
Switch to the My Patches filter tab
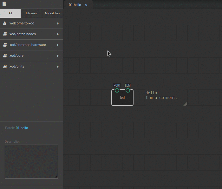pyautogui.click(x=52, y=13)
